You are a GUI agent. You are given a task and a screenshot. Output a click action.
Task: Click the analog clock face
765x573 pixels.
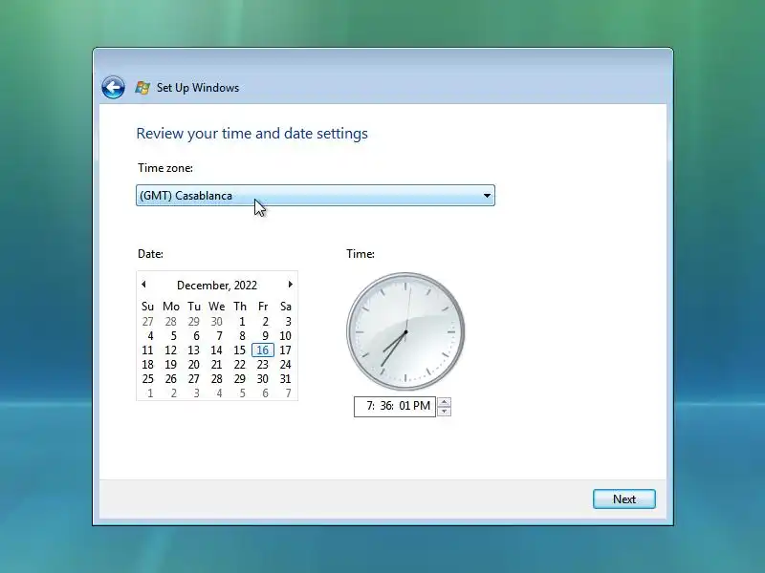click(x=405, y=331)
